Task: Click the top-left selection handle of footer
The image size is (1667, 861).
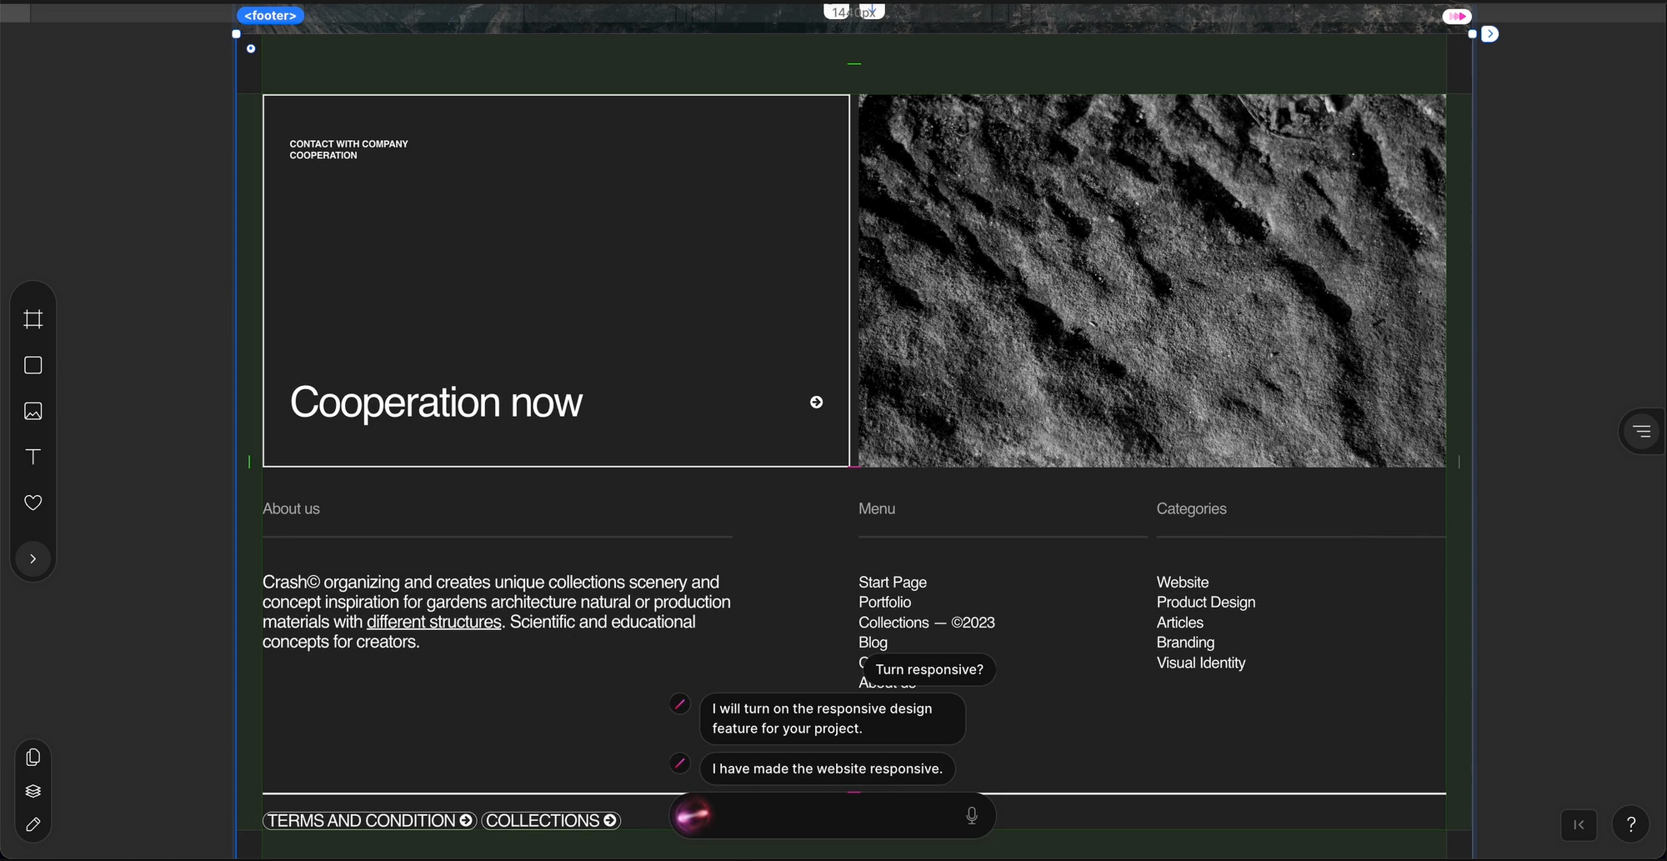Action: [236, 34]
